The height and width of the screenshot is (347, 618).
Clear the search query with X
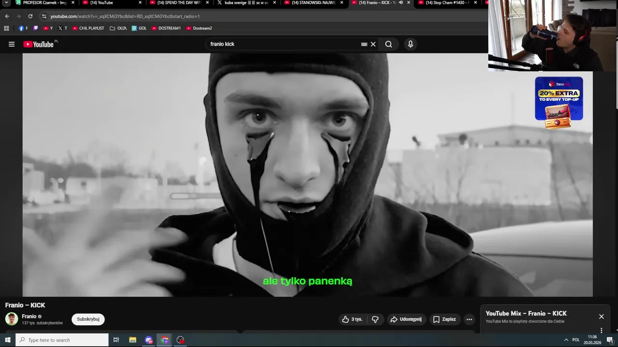(x=373, y=44)
